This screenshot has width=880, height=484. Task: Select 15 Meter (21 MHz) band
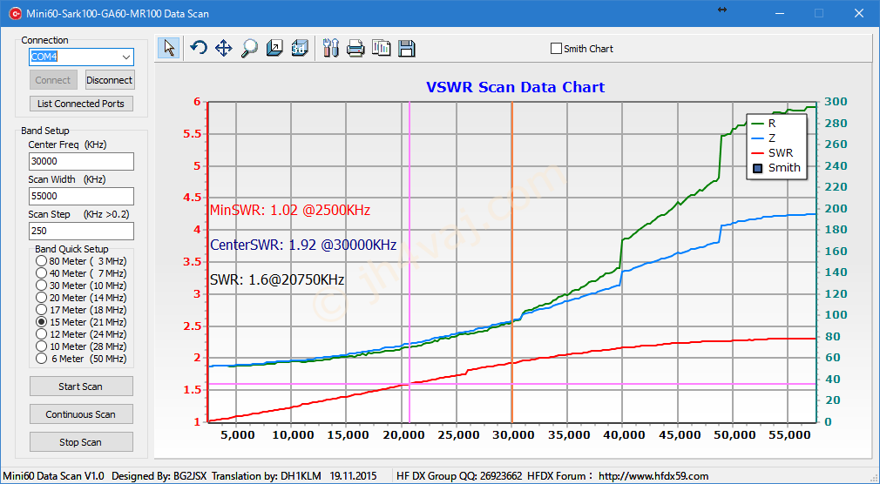coord(41,322)
